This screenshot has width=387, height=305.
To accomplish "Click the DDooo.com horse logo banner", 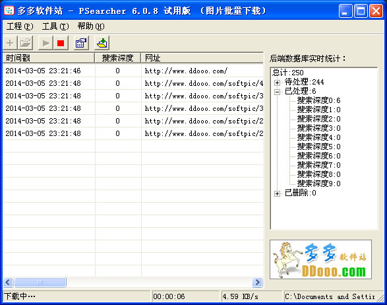I will point(320,259).
